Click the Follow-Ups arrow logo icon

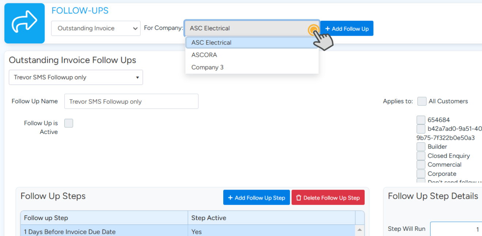click(x=24, y=23)
